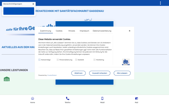This screenshot has width=169, height=106.
Task: Enable the Statistik checkbox
Action: pyautogui.click(x=76, y=60)
